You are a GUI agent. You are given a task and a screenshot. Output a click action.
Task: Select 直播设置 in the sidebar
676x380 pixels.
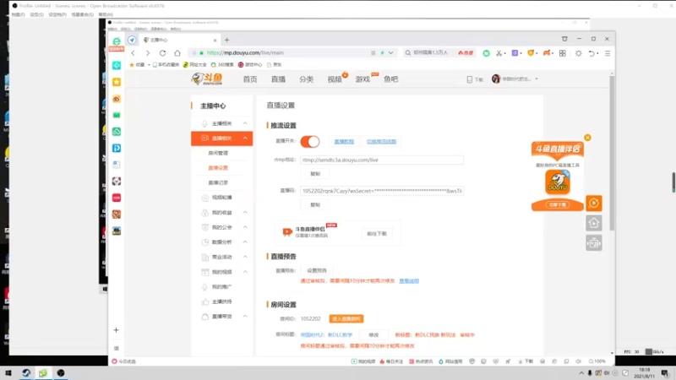[218, 167]
